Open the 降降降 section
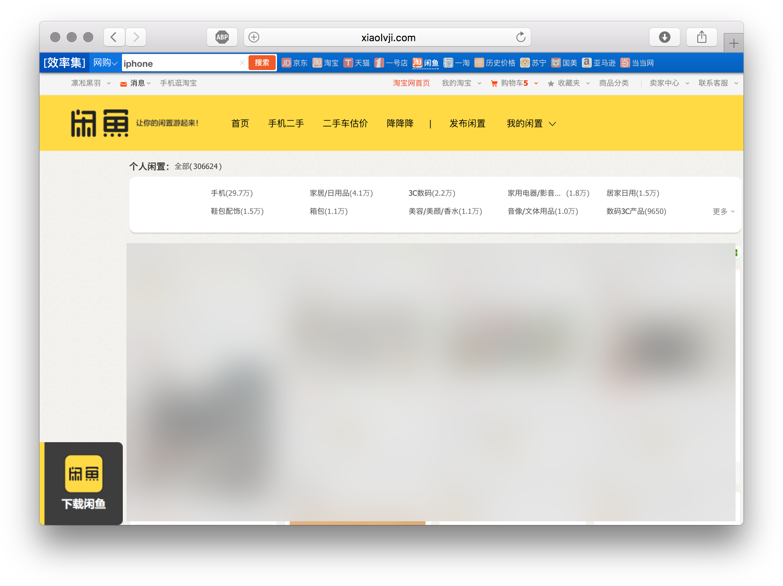This screenshot has height=586, width=783. [400, 124]
